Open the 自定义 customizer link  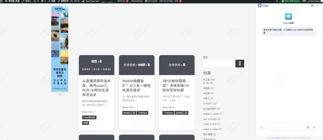tap(26, 1)
